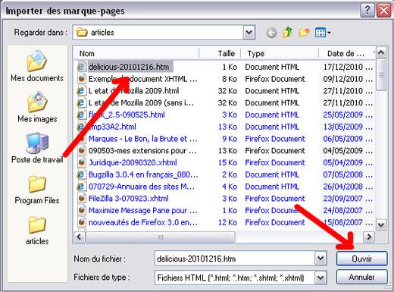Click icon of 070729-Annuaire file
This screenshot has height=292, width=394.
pyautogui.click(x=81, y=187)
